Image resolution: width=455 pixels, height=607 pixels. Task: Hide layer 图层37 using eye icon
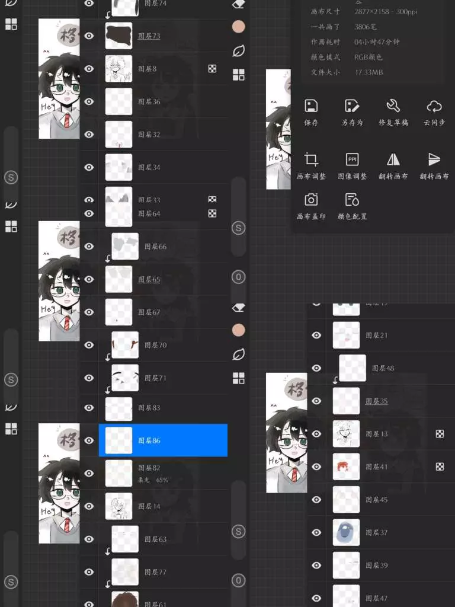click(316, 532)
